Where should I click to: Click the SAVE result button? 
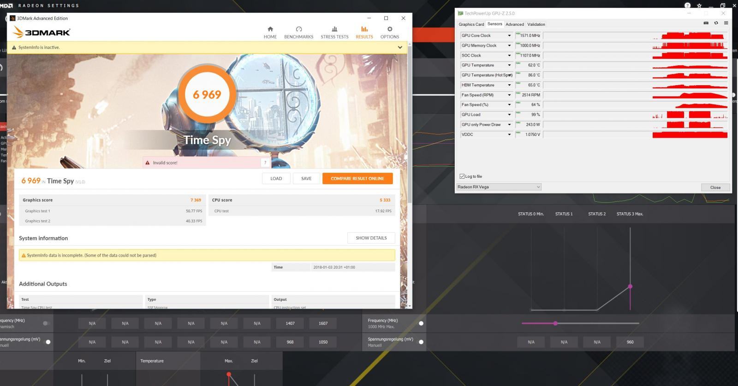coord(306,179)
